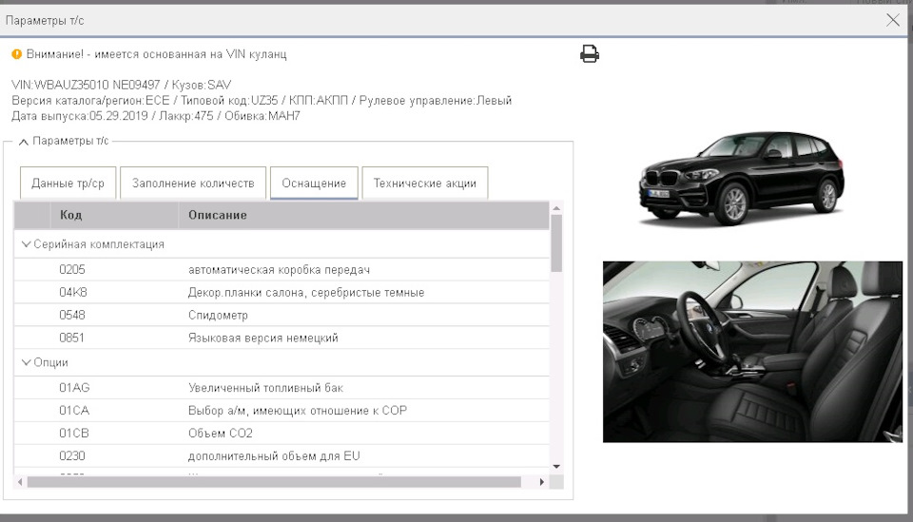Collapse the Серийная комплектация group
913x522 pixels.
click(26, 244)
